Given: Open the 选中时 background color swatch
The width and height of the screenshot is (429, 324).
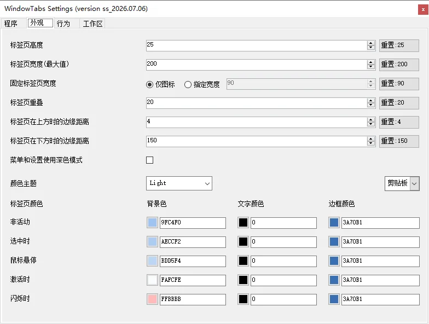Looking at the screenshot, I should coord(152,242).
